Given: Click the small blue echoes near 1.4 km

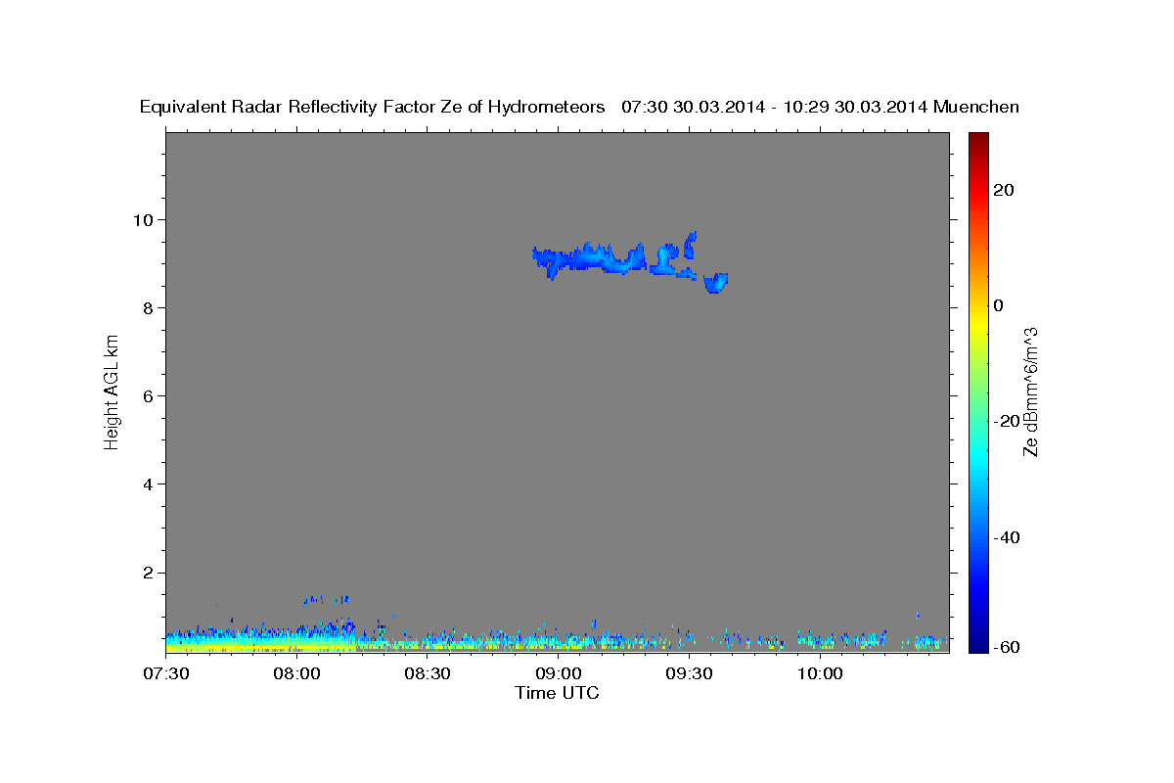Looking at the screenshot, I should tap(326, 599).
